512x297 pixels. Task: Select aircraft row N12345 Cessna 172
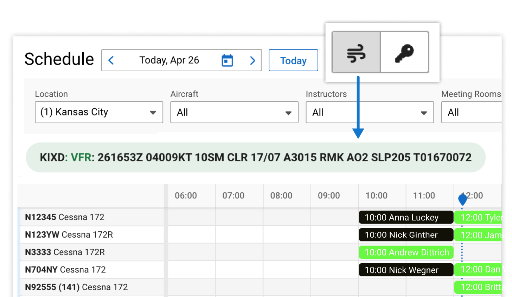click(65, 217)
